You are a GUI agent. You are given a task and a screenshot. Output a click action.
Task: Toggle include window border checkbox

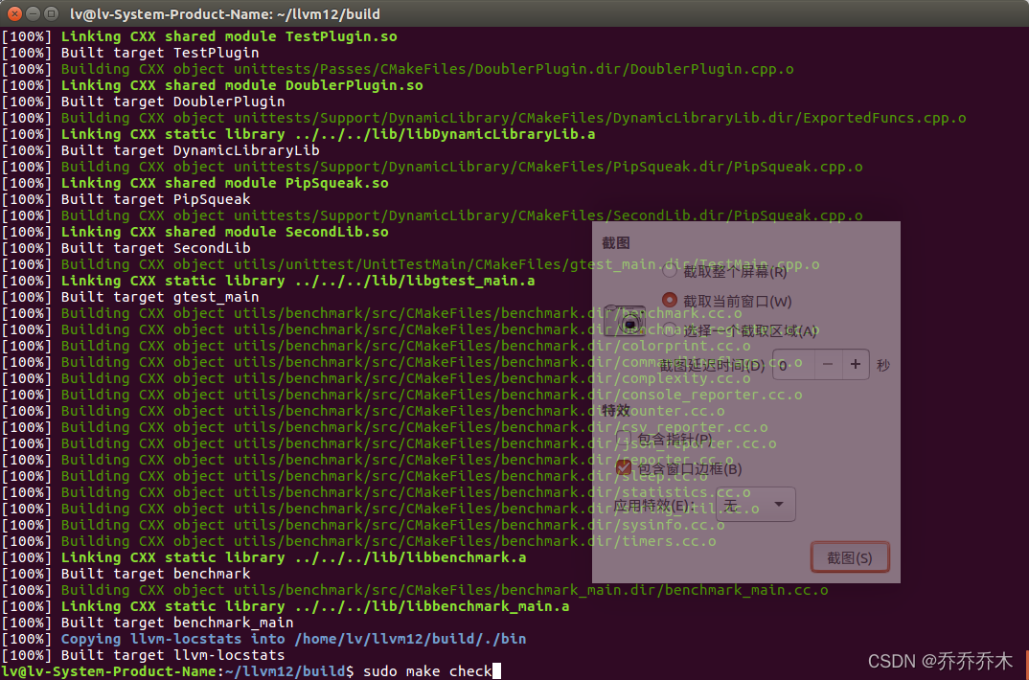(624, 468)
